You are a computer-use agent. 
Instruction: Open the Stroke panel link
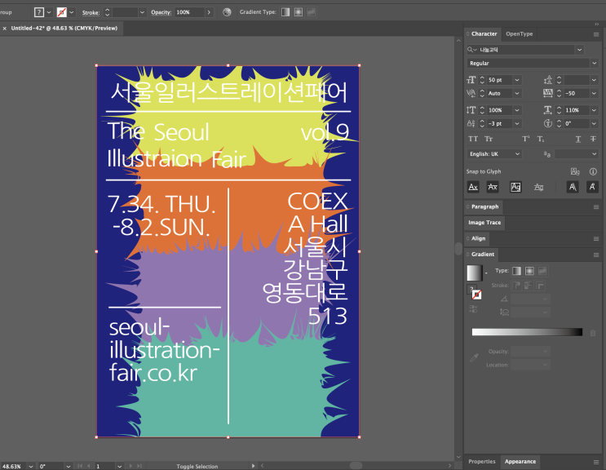(x=91, y=12)
